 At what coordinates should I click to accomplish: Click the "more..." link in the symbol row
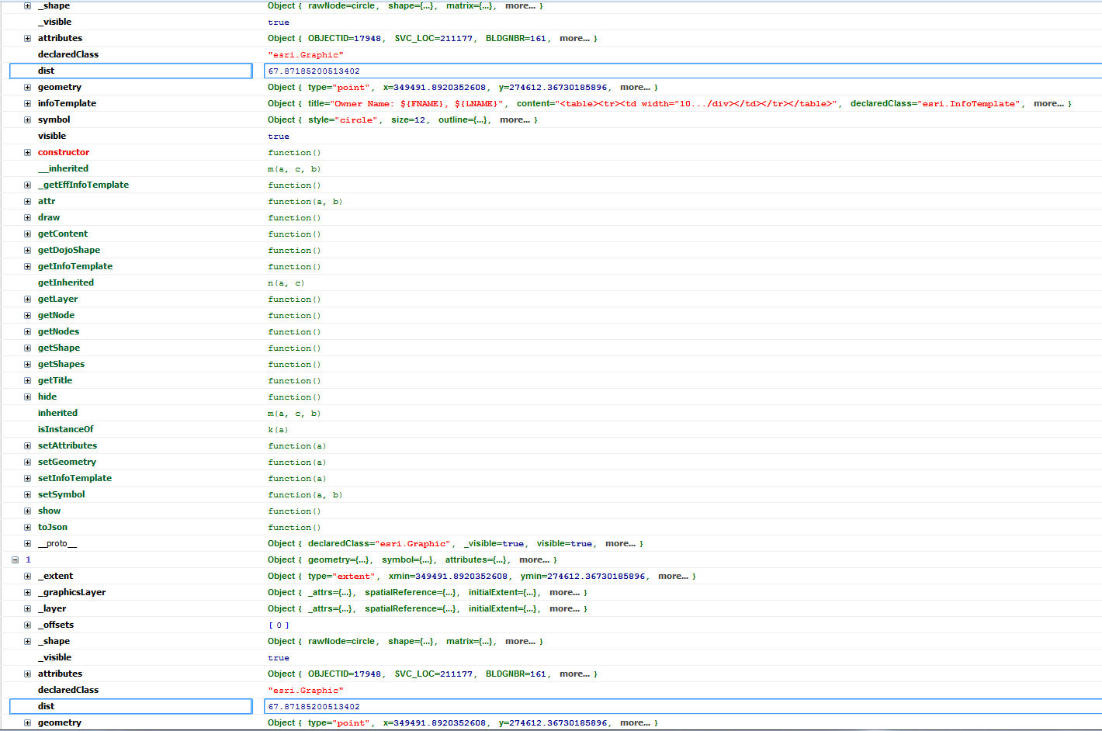(x=515, y=120)
